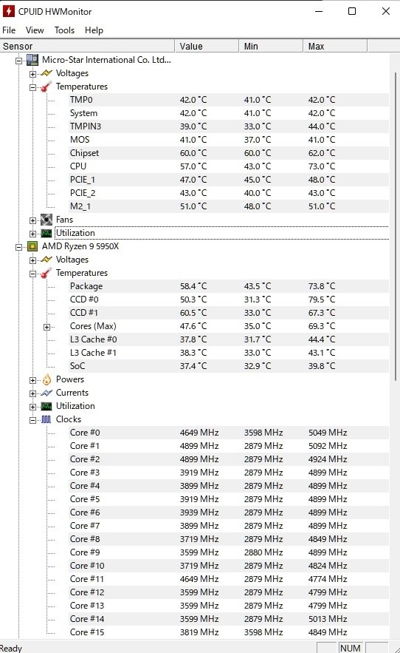Open the Help menu
This screenshot has height=653, width=400.
coord(94,30)
